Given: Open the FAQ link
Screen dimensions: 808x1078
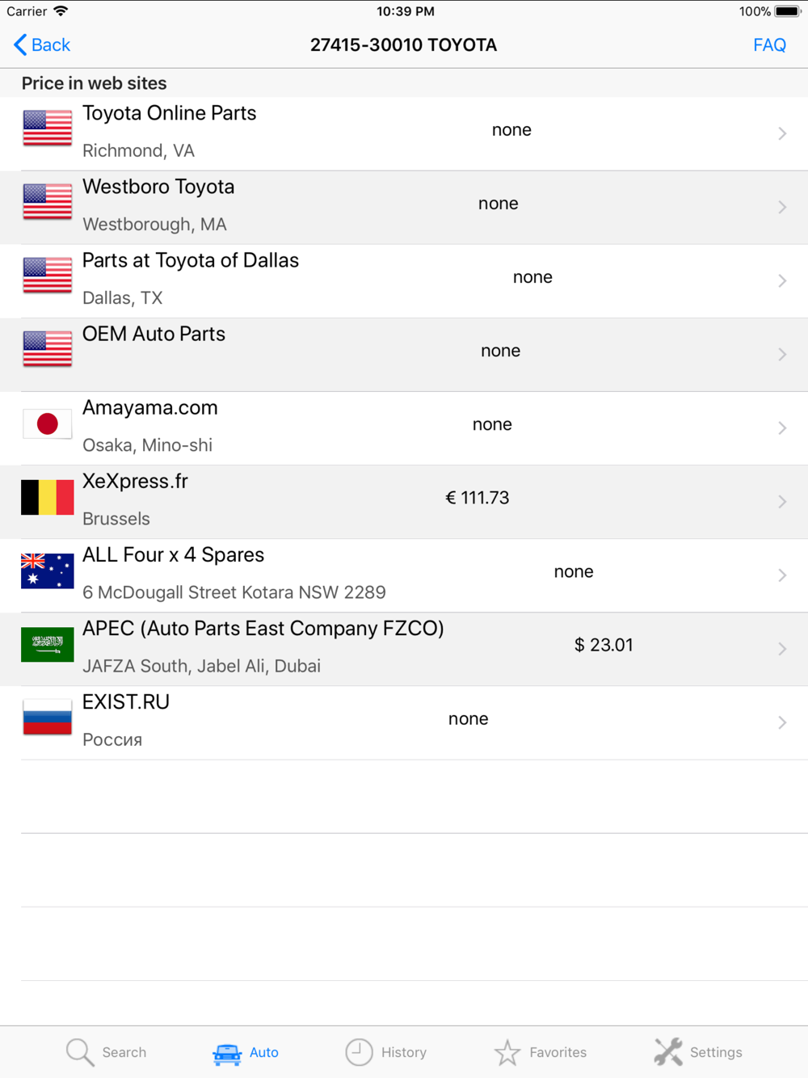Looking at the screenshot, I should 769,45.
